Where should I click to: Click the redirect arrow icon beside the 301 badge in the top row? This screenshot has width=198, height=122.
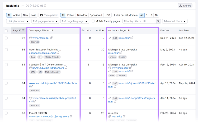(x=110, y=38)
